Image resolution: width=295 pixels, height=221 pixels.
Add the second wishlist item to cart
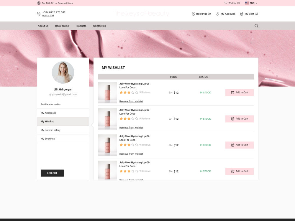(x=239, y=119)
